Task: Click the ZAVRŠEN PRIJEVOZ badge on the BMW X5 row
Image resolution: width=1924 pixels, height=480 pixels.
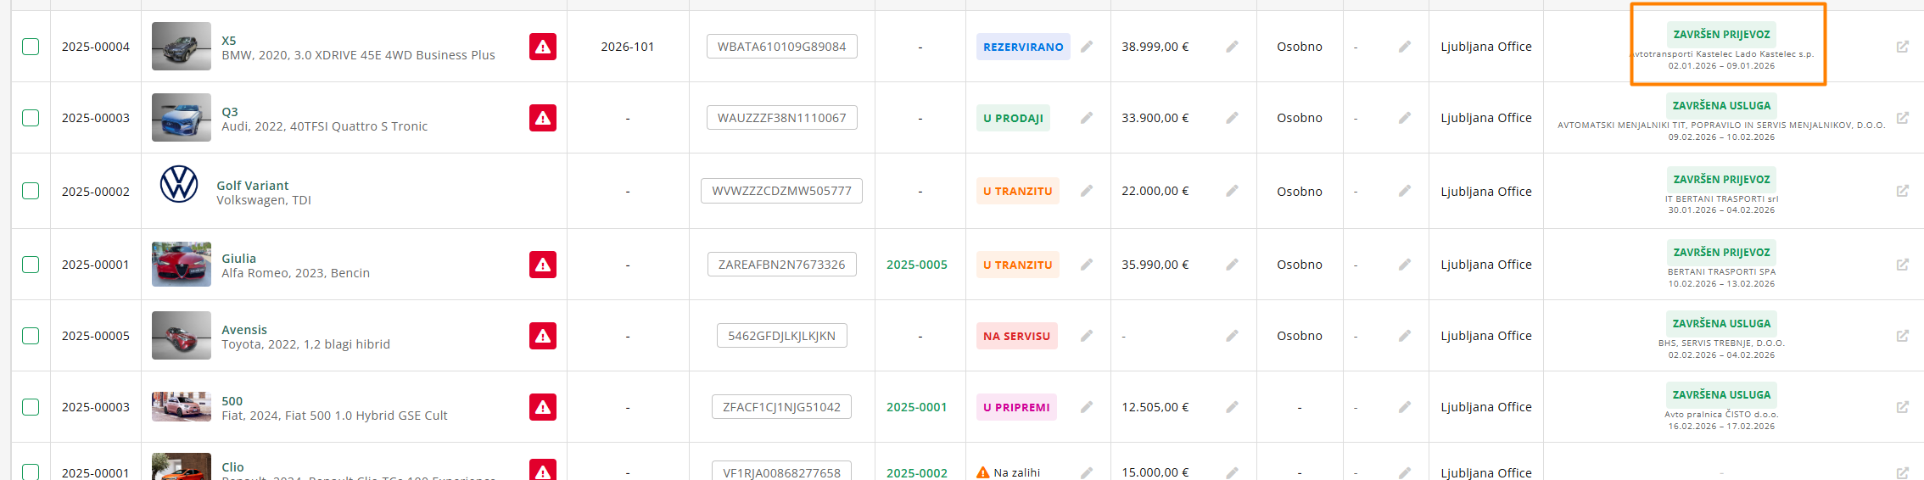Action: pos(1721,35)
